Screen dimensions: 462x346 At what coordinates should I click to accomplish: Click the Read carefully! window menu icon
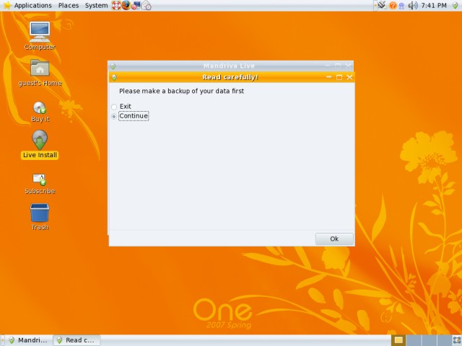114,77
